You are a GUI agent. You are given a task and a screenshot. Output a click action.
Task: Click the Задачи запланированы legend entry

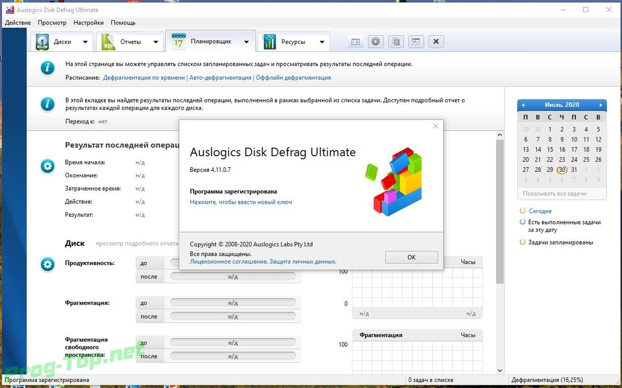560,242
